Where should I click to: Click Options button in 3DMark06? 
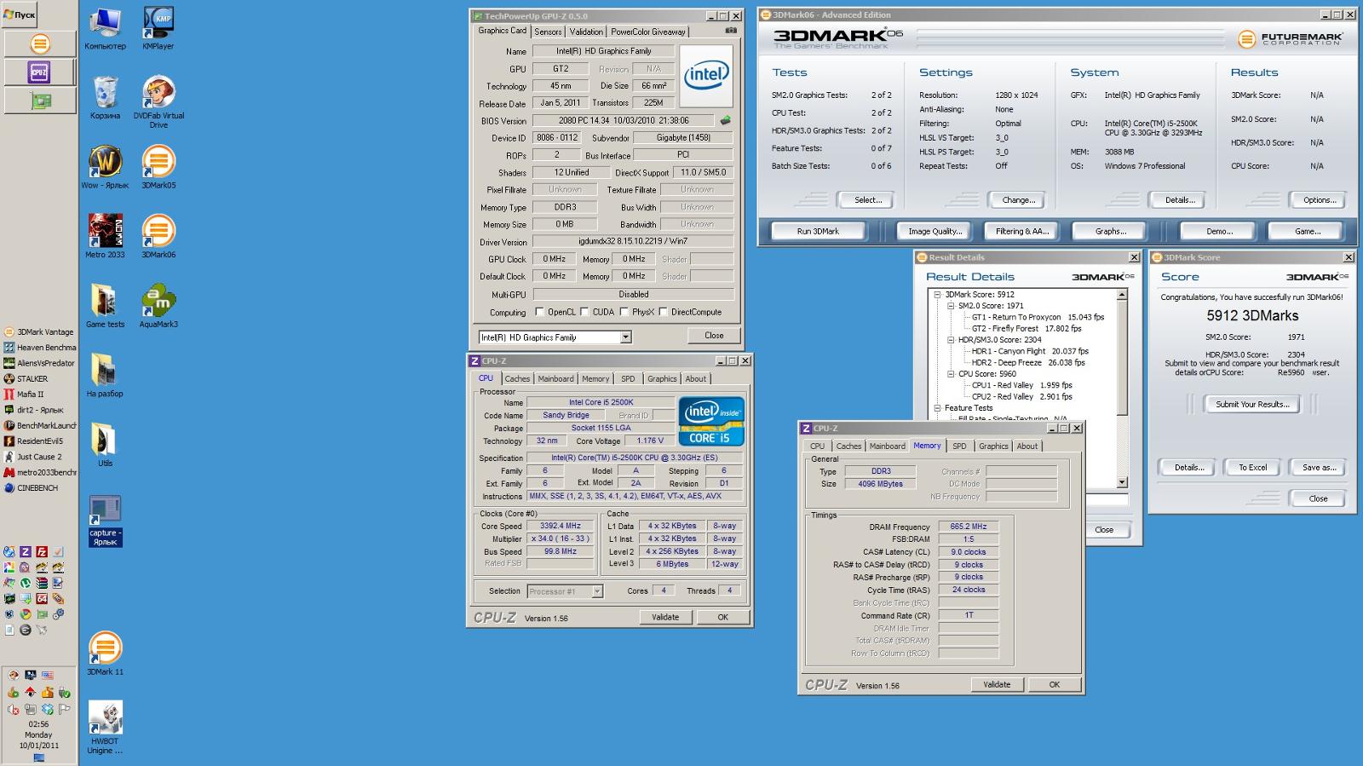1319,200
